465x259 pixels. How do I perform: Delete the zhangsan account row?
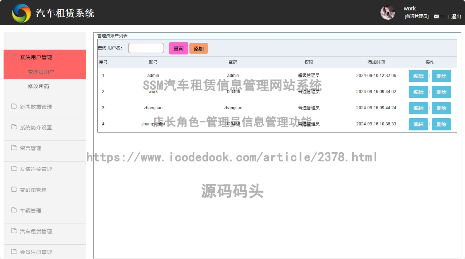click(x=441, y=108)
